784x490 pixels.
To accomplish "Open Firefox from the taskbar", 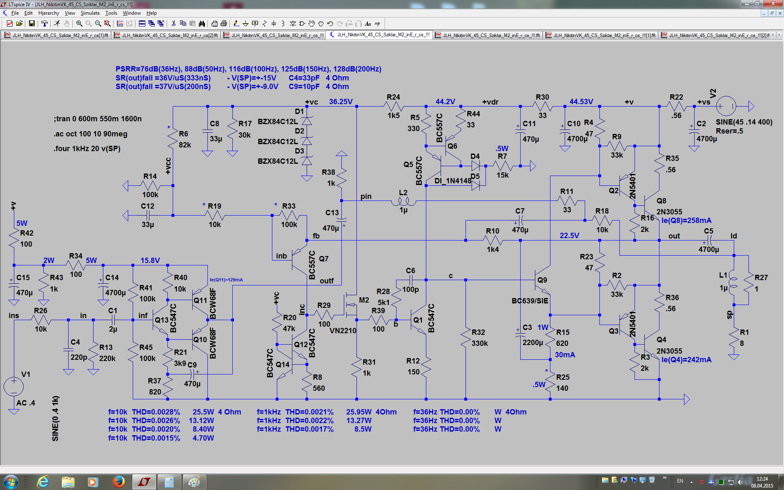I will tap(118, 482).
